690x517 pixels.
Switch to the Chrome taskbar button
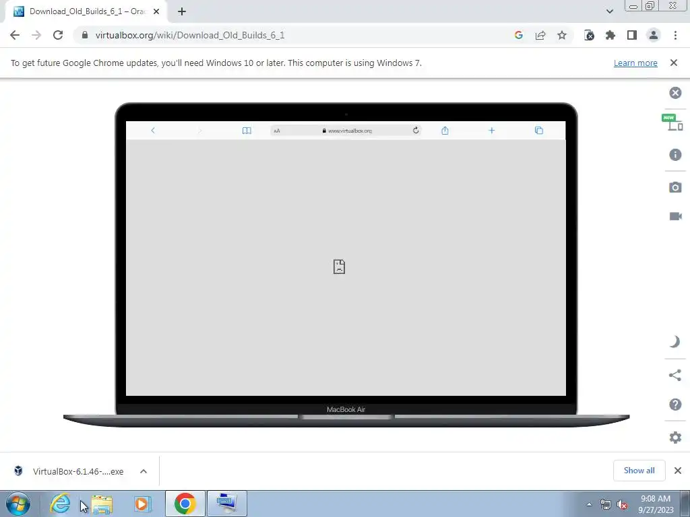[185, 504]
